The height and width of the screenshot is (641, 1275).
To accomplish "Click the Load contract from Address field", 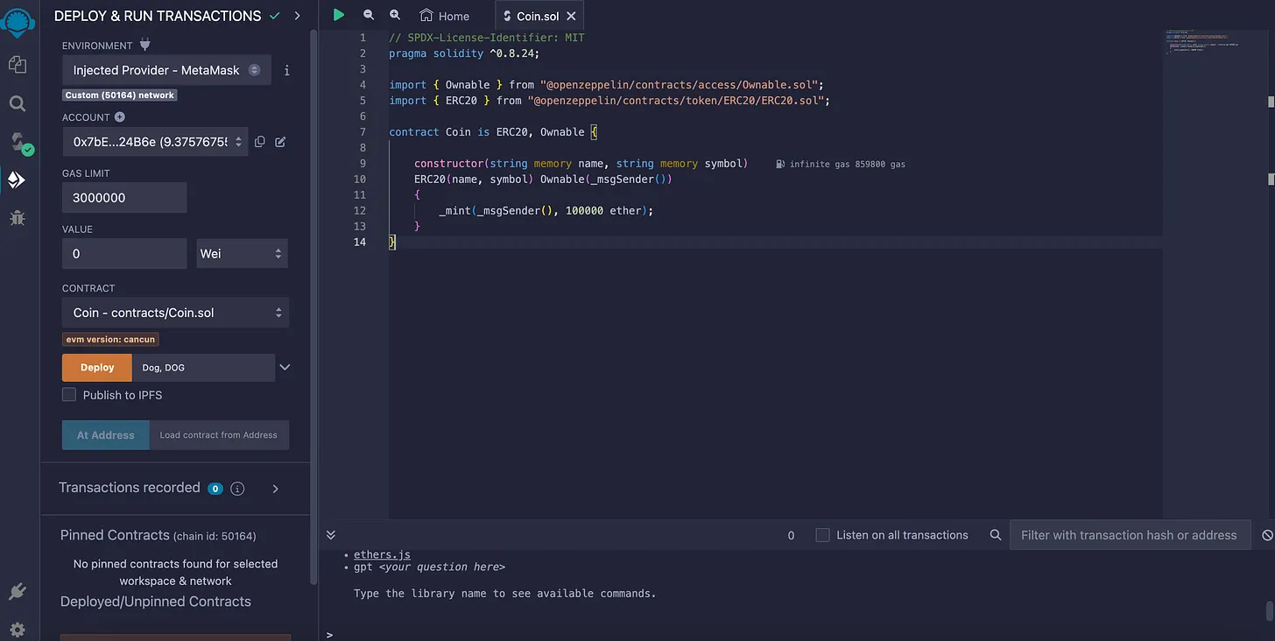I will coord(219,435).
